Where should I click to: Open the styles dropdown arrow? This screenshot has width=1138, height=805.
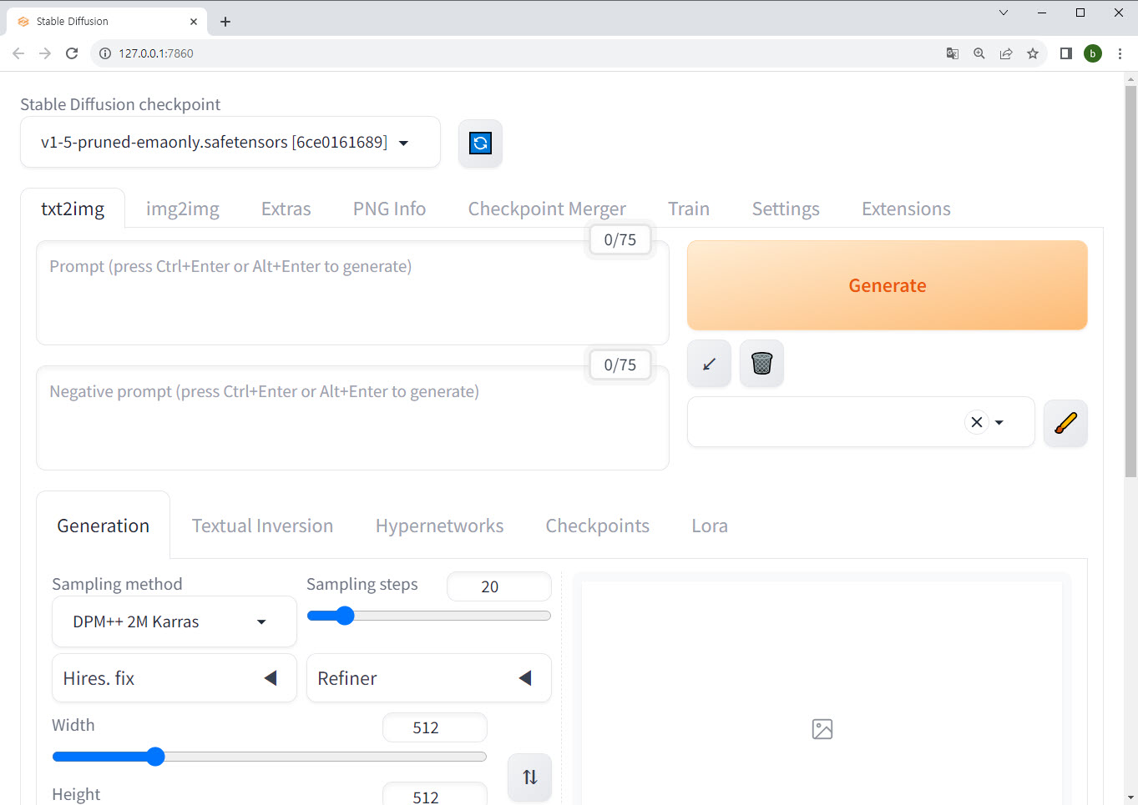click(999, 422)
